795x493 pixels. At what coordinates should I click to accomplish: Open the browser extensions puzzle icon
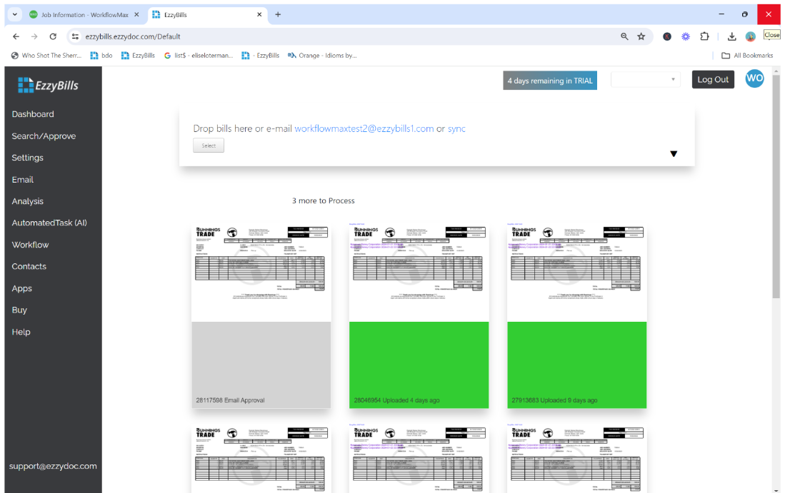704,35
